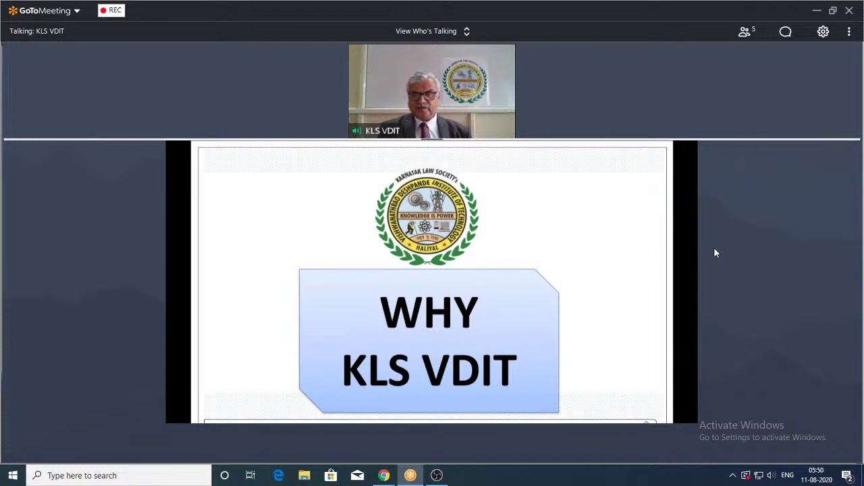The height and width of the screenshot is (486, 864).
Task: Click the speaker icon beside KLS VDIT name
Action: pyautogui.click(x=356, y=130)
